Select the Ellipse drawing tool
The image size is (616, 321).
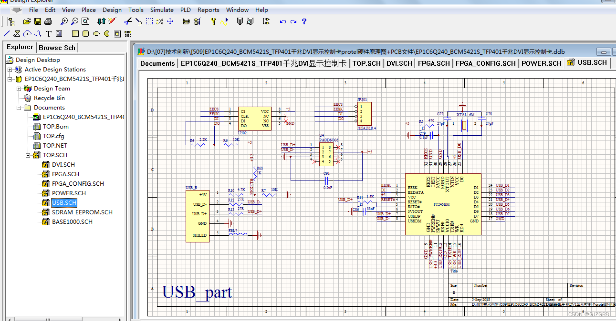[x=96, y=33]
